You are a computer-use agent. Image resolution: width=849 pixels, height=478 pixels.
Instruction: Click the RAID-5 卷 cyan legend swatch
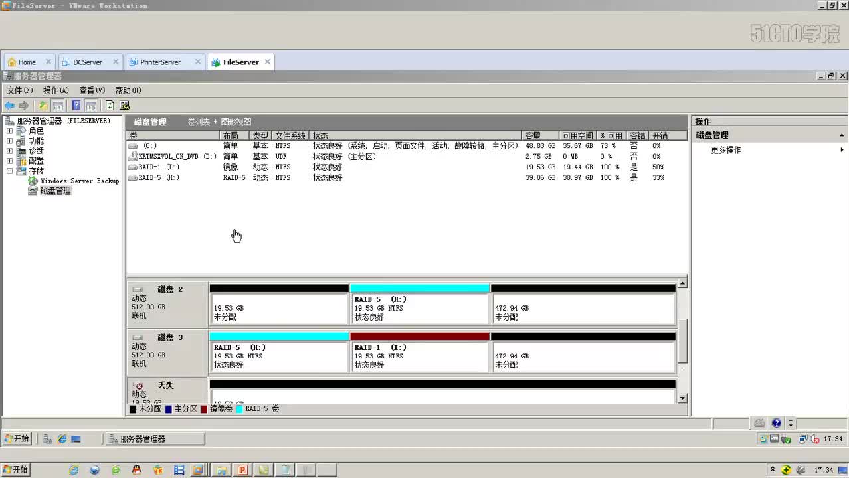pos(239,409)
